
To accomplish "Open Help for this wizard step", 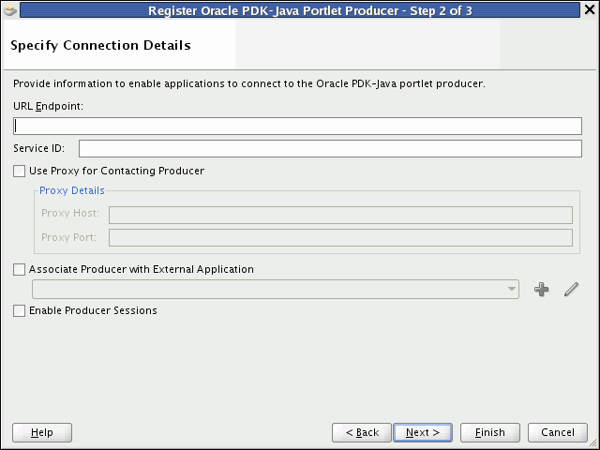I will [42, 432].
